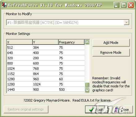Viewport: 136px width, 117px height.
Task: Click frequency value 60 in 1280x960 row
Action: click(x=61, y=79)
